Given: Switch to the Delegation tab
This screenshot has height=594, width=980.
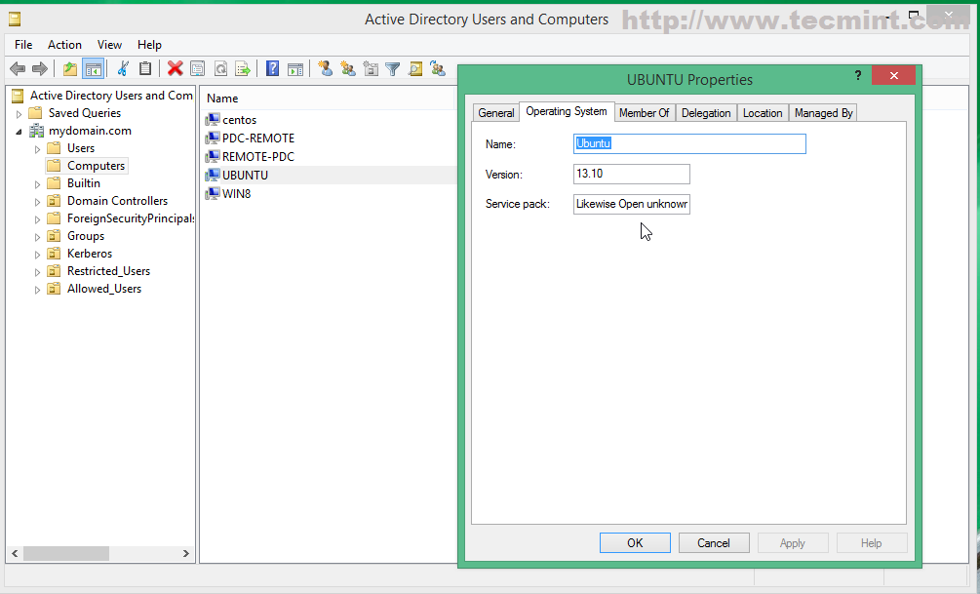Looking at the screenshot, I should pyautogui.click(x=706, y=113).
